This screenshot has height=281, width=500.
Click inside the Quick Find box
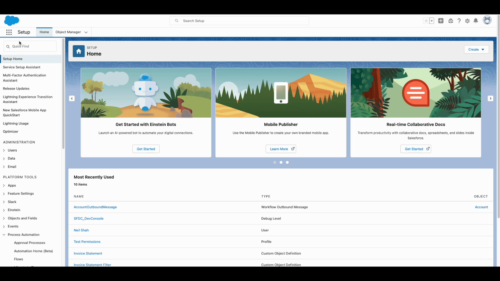pyautogui.click(x=30, y=46)
